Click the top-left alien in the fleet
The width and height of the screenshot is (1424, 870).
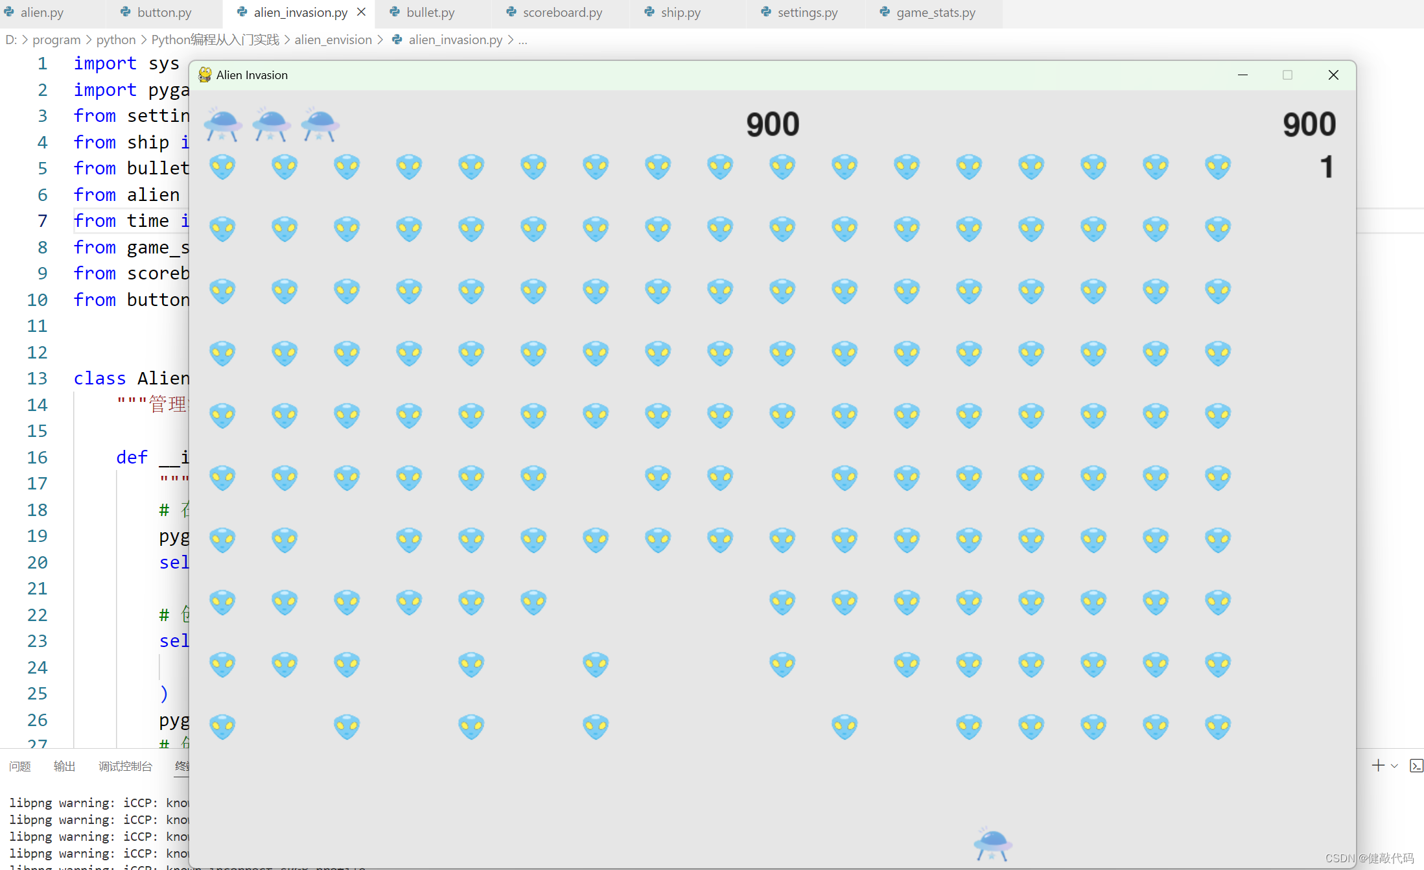pyautogui.click(x=222, y=167)
